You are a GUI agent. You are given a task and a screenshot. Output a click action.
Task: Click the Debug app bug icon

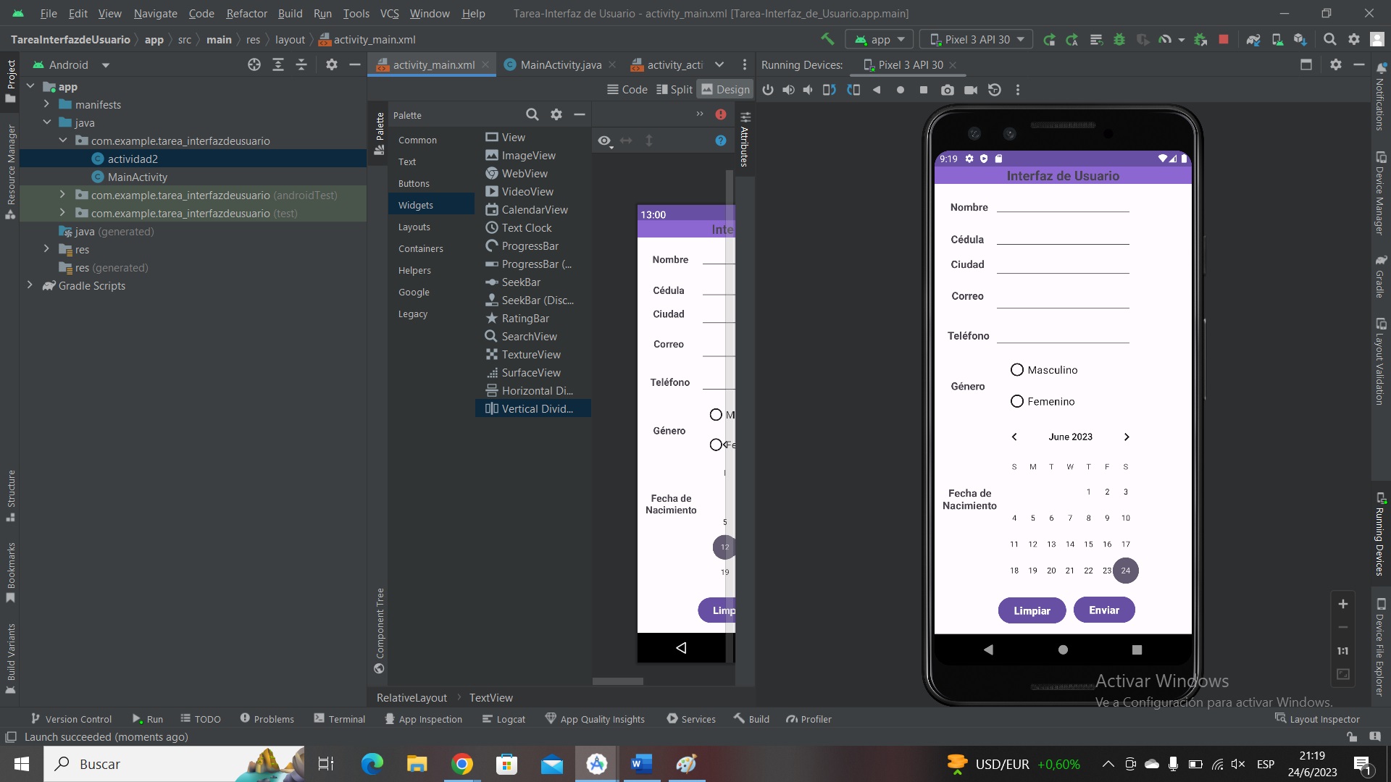pyautogui.click(x=1119, y=39)
